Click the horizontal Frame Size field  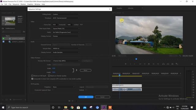(x=55, y=25)
